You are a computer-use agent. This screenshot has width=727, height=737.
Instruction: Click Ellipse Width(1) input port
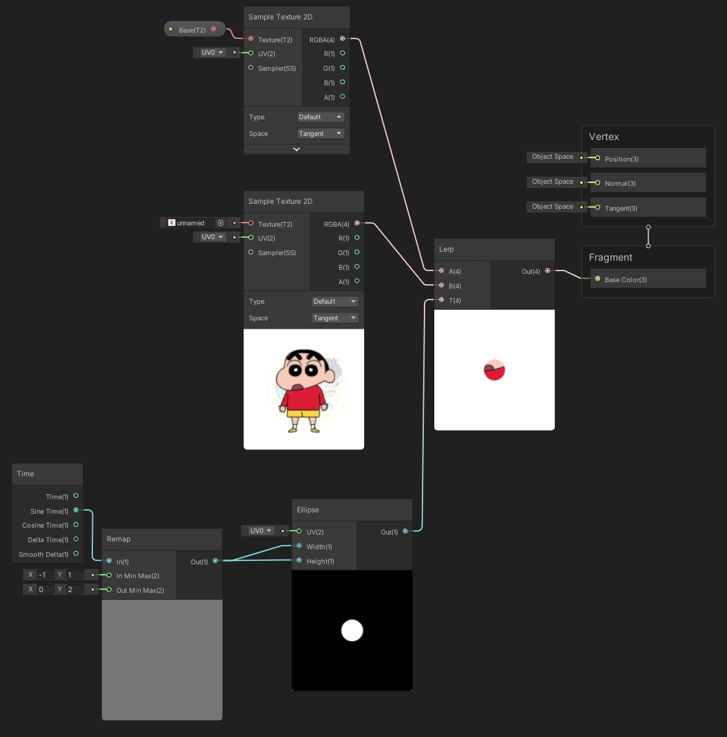299,546
